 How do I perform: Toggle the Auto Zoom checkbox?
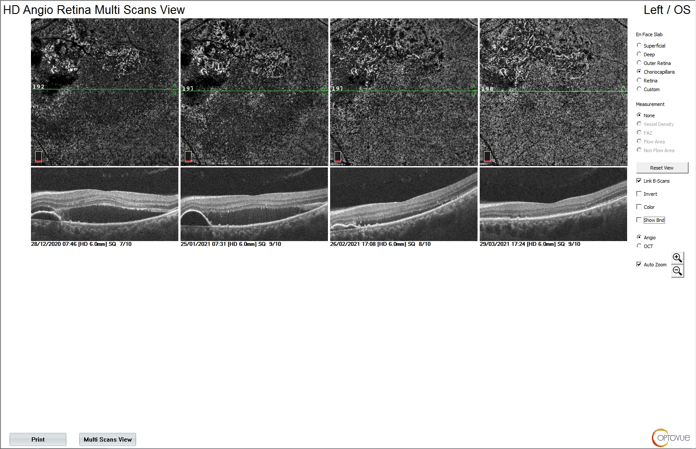(639, 264)
